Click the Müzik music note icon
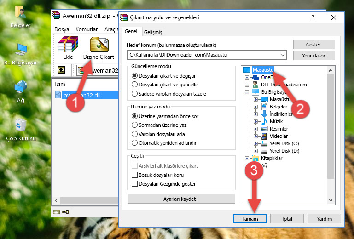Viewport: 354px width, 239px height. point(264,121)
